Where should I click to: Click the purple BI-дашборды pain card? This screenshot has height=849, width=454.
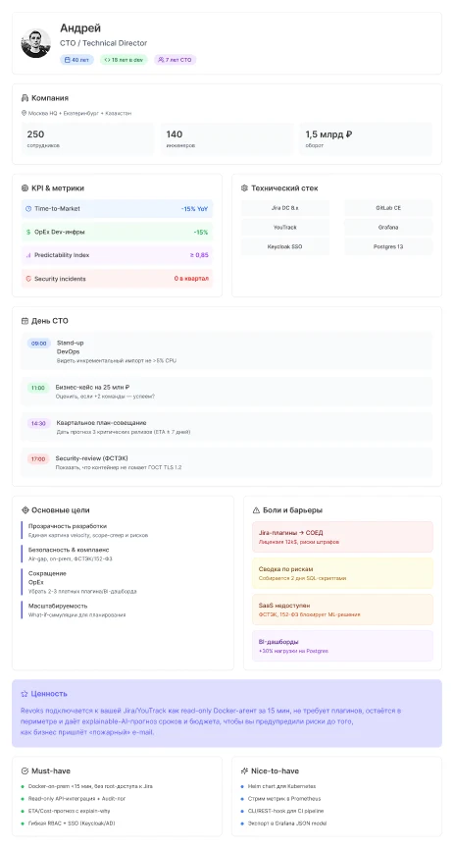pyautogui.click(x=342, y=646)
